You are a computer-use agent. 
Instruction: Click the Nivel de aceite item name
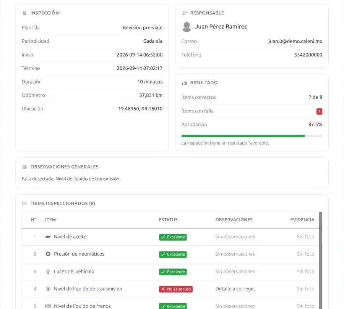tap(70, 237)
